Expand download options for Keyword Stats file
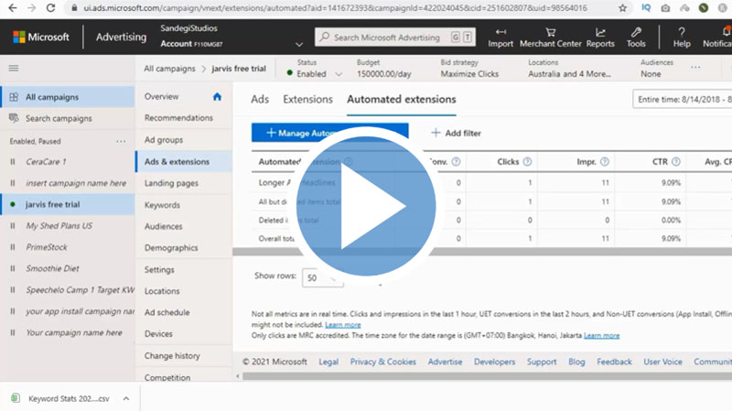Screen dimensions: 732x411 click(126, 398)
